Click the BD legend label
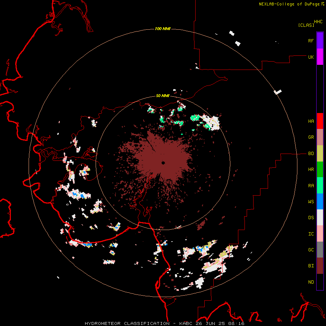 tap(311, 154)
